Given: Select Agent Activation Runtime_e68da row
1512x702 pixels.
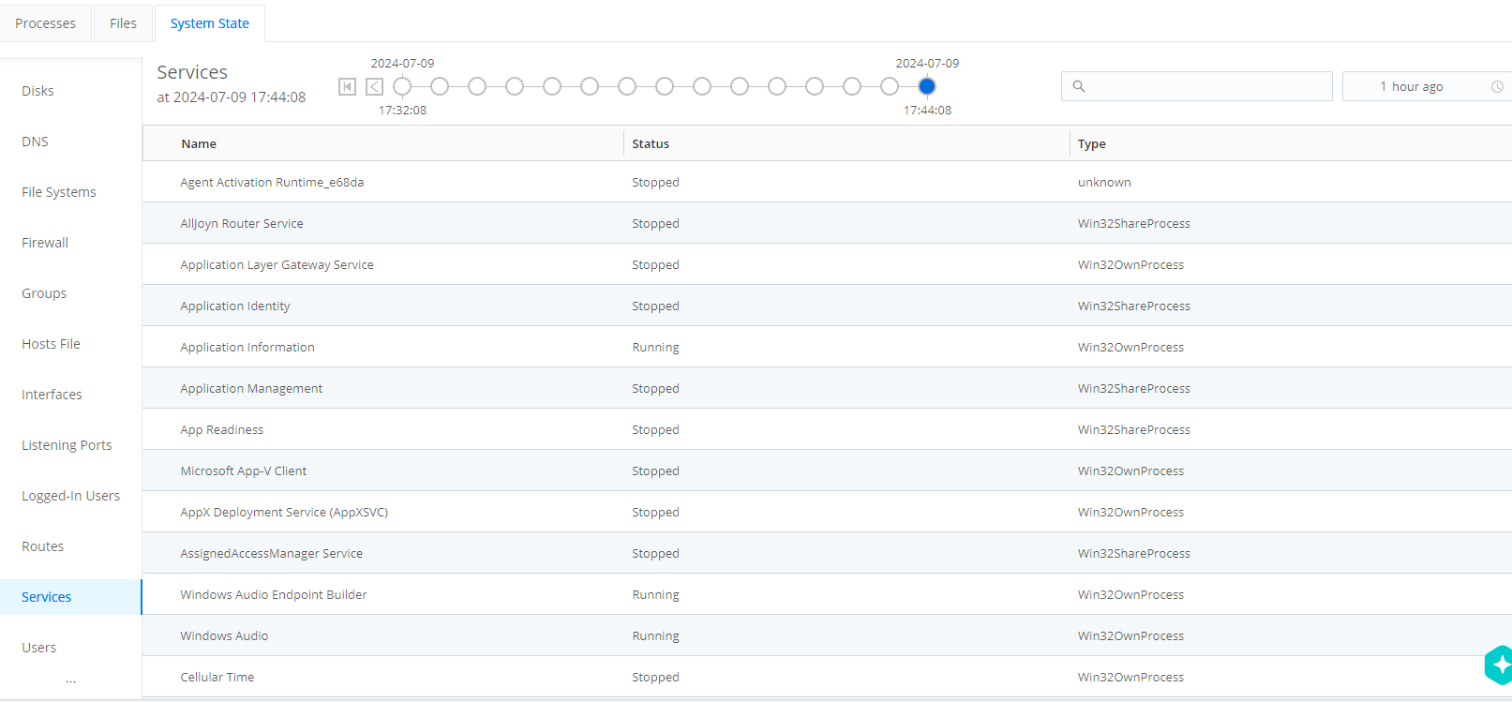Looking at the screenshot, I should point(827,182).
